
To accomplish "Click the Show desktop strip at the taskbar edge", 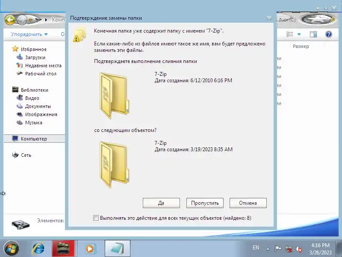I will [339, 249].
